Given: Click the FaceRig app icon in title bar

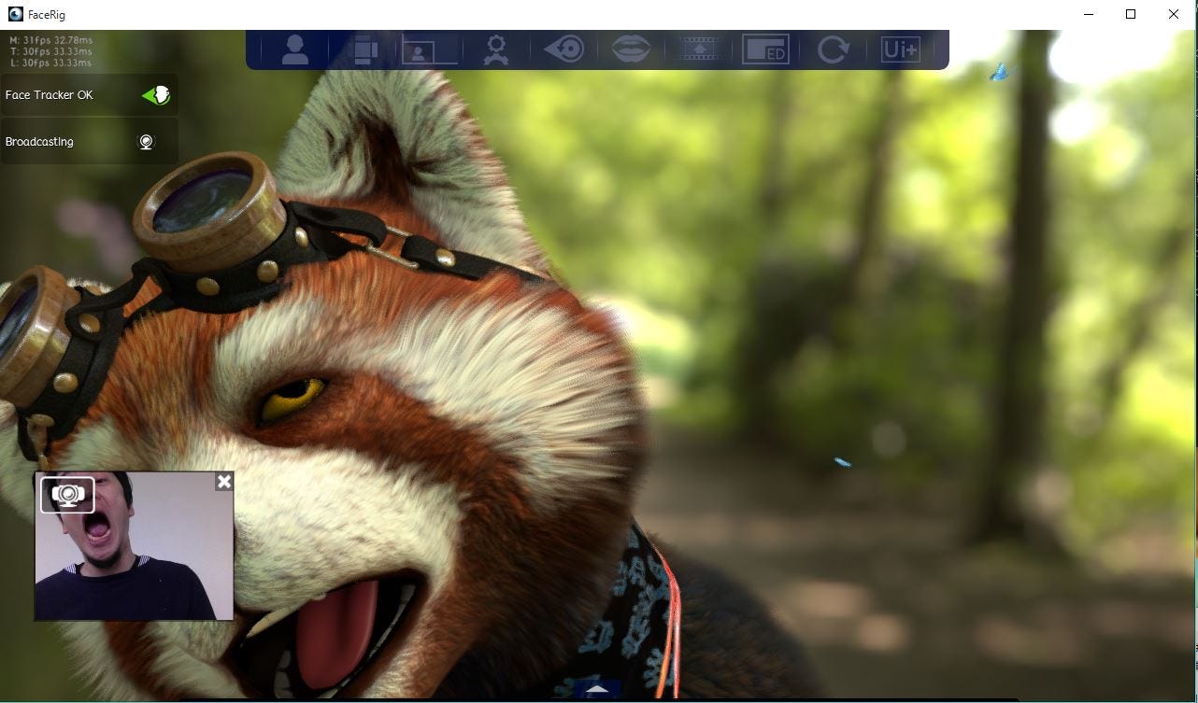Looking at the screenshot, I should (x=15, y=14).
